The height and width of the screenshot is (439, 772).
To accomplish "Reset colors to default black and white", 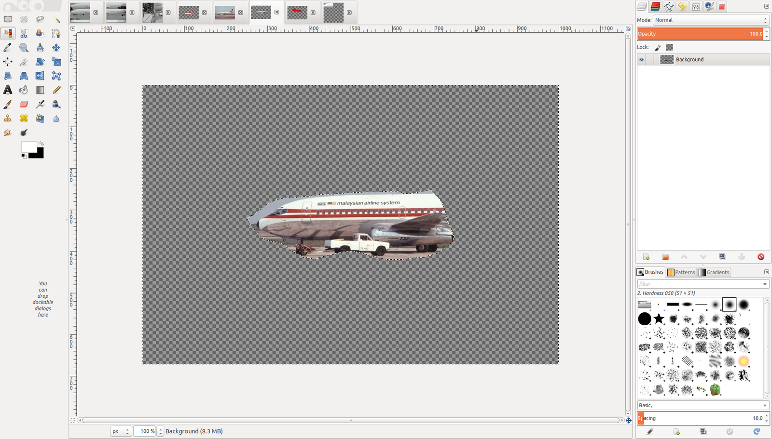I will tap(24, 156).
